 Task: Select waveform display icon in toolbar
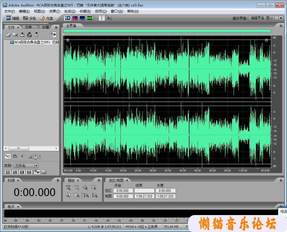[x=68, y=18]
